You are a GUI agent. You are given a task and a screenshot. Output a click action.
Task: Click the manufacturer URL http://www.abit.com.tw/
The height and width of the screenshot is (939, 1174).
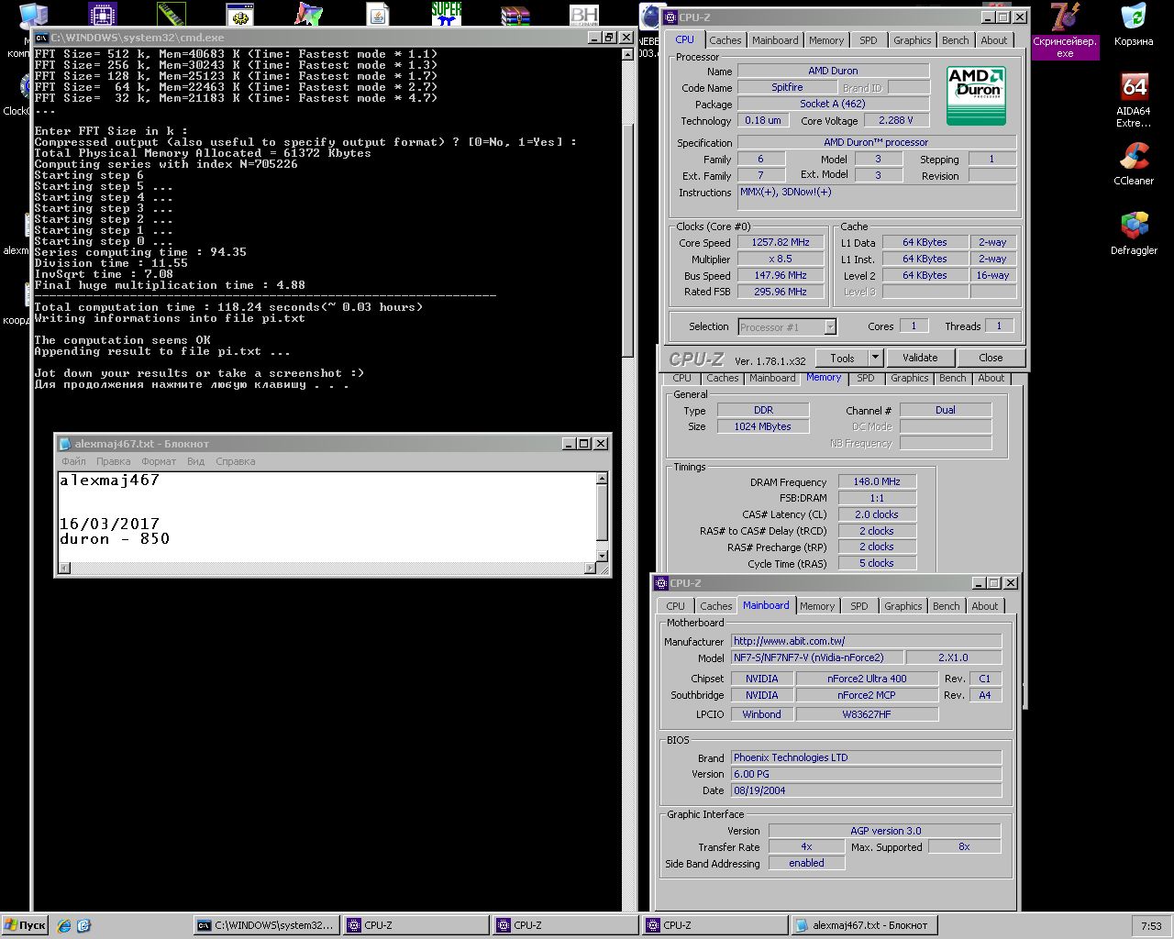click(866, 641)
